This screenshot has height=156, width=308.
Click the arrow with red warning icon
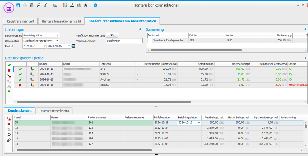click(9, 76)
